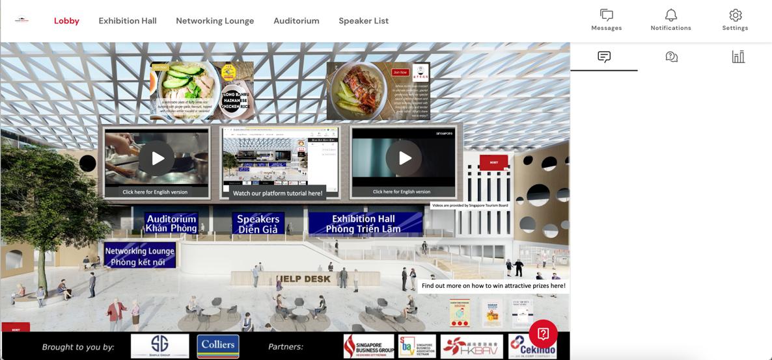Open the Notifications bell

click(x=670, y=20)
